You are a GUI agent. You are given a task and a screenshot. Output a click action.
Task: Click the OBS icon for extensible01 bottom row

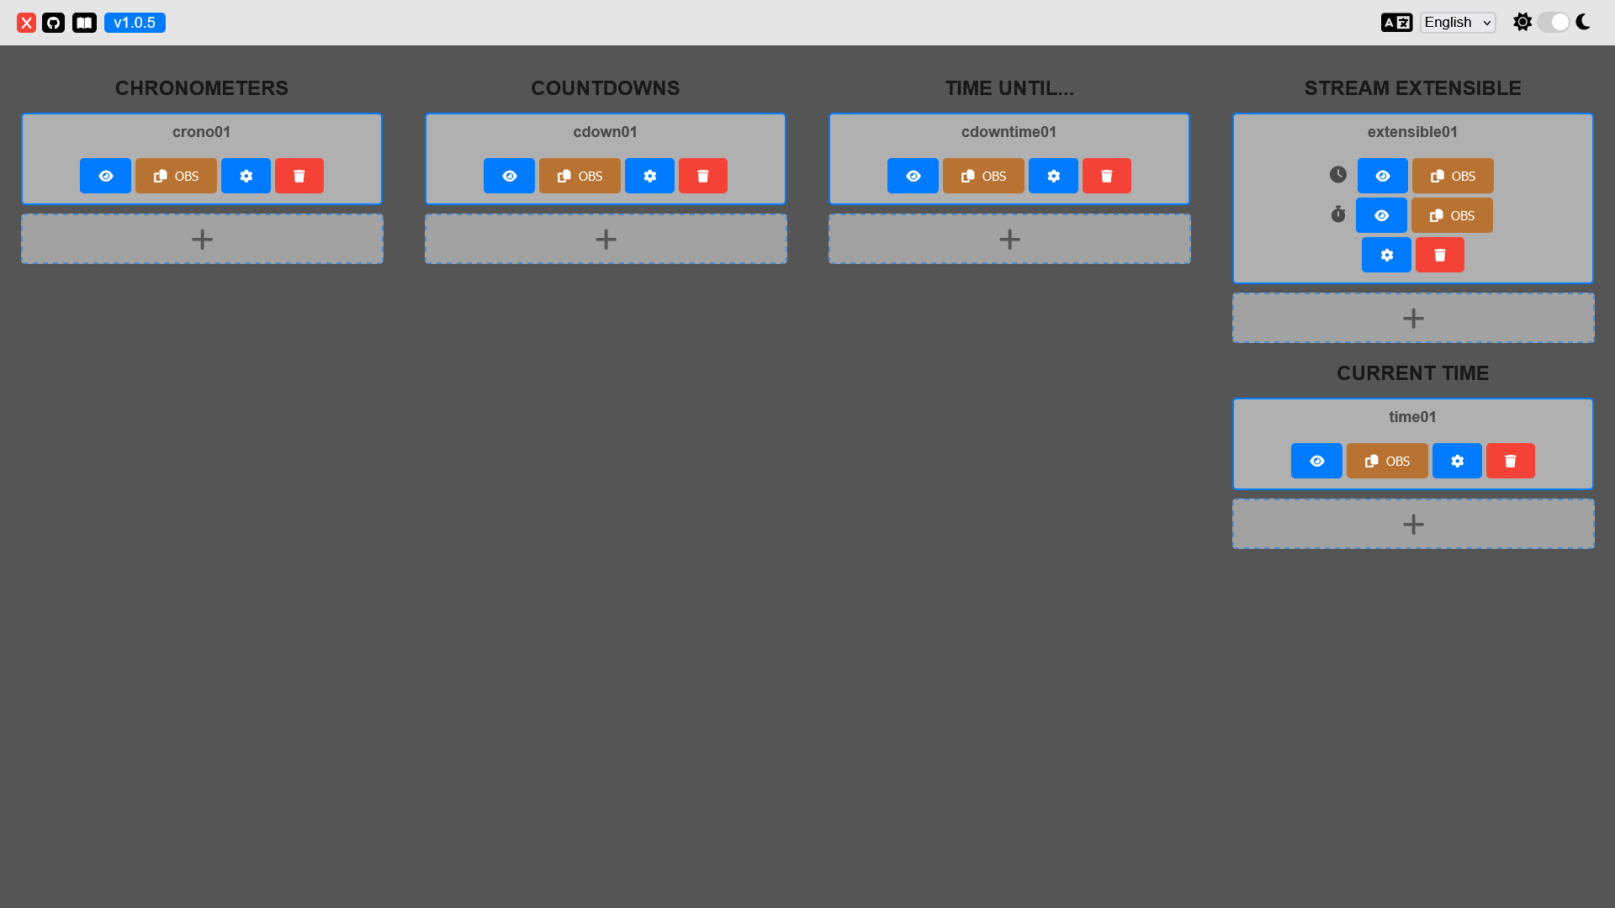click(1453, 215)
